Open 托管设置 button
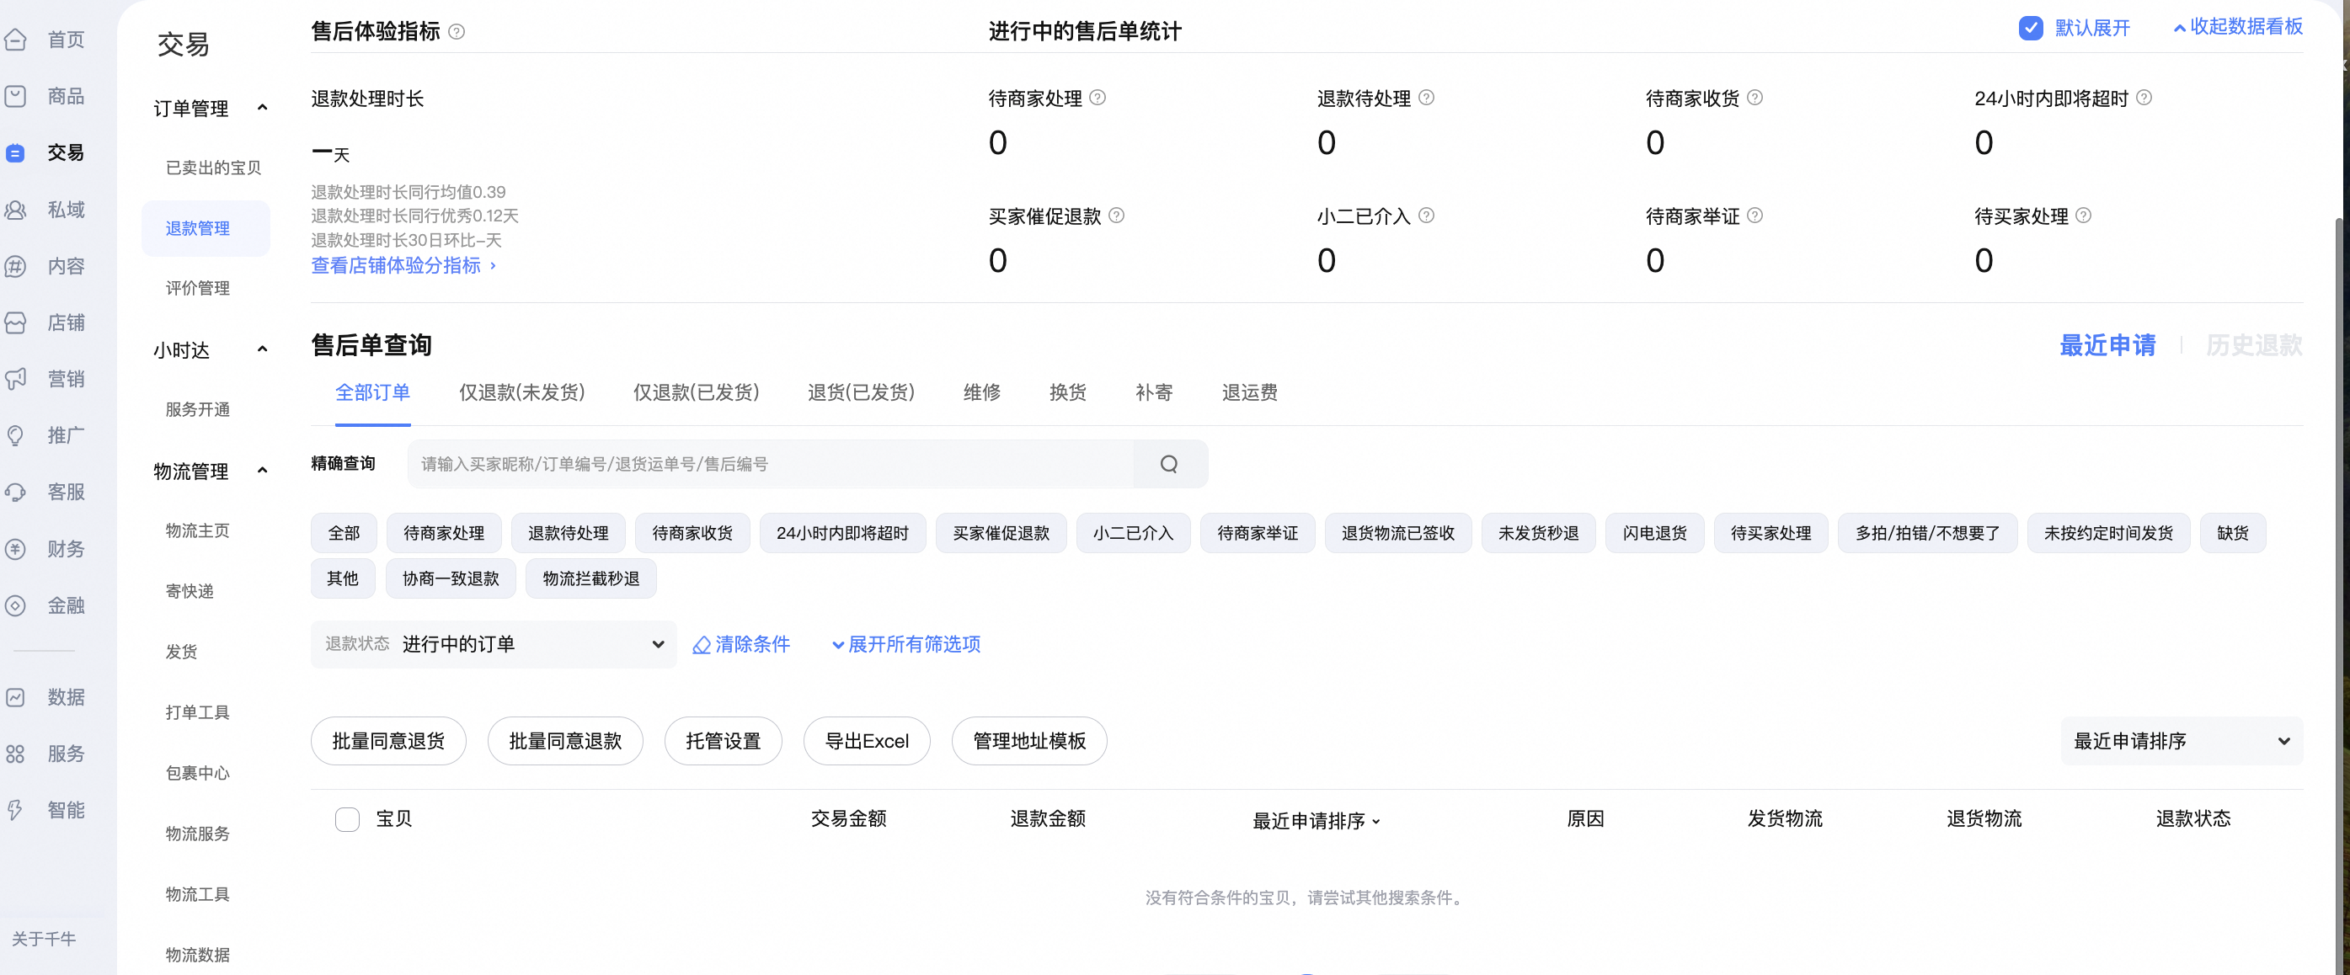 [x=724, y=741]
